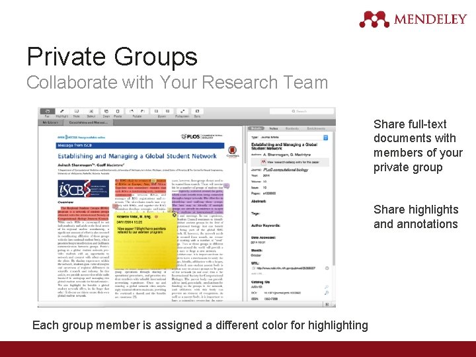This screenshot has height=357, width=476.
Task: Select the open document tab
Action: [x=88, y=122]
